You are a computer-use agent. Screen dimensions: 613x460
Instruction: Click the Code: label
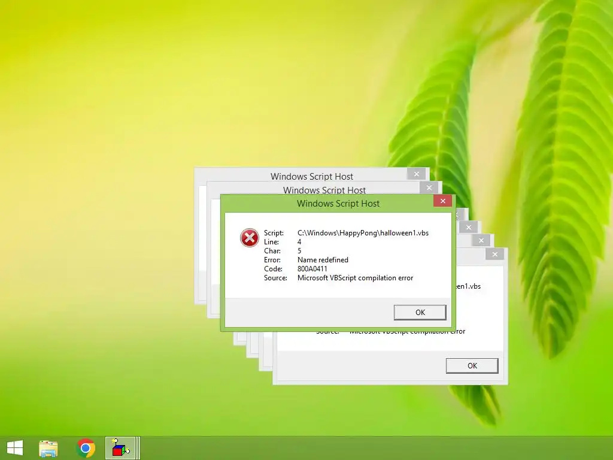click(273, 269)
